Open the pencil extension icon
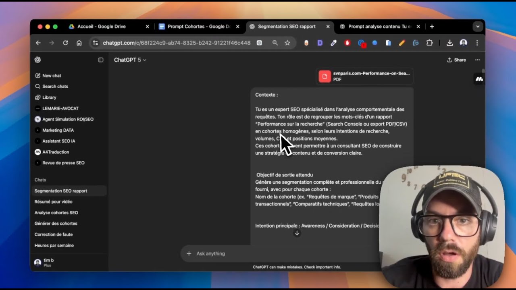516x290 pixels. 402,43
